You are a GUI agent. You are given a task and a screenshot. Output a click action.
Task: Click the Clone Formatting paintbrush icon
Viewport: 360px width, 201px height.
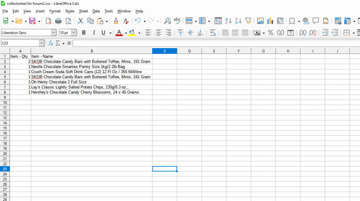[116, 21]
